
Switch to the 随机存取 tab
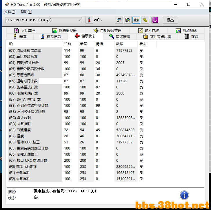point(149,31)
